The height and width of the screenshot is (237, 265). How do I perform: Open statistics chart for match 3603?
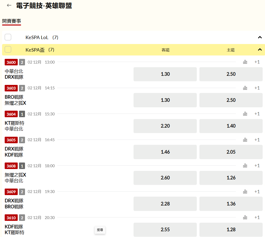pos(245,88)
